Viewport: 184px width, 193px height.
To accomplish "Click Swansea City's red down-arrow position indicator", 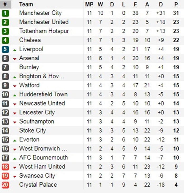I will [14, 176].
